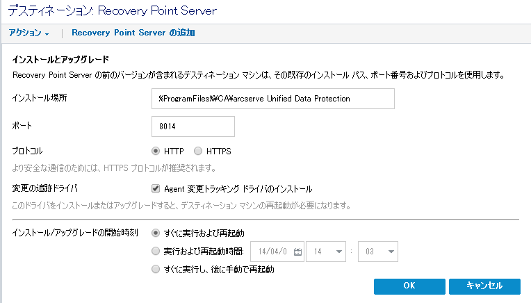
Task: Focus the ポート number field showing 8014
Action: [x=193, y=126]
